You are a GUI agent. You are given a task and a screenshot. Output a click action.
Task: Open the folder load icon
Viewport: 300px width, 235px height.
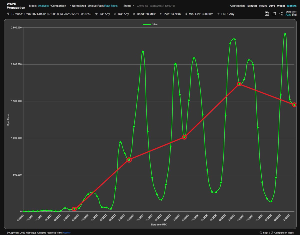(x=274, y=14)
